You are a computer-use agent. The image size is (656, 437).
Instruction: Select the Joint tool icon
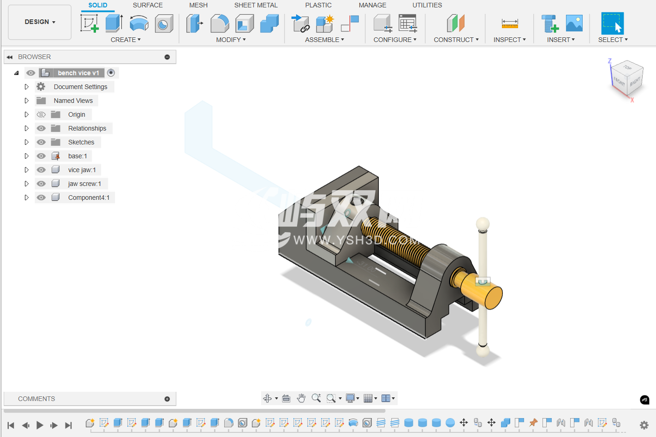click(x=350, y=23)
